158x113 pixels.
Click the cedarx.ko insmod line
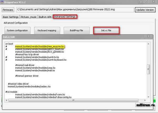(29, 86)
